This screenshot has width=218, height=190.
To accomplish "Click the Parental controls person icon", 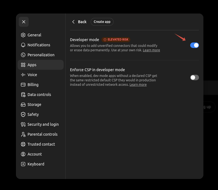I will pos(23,134).
